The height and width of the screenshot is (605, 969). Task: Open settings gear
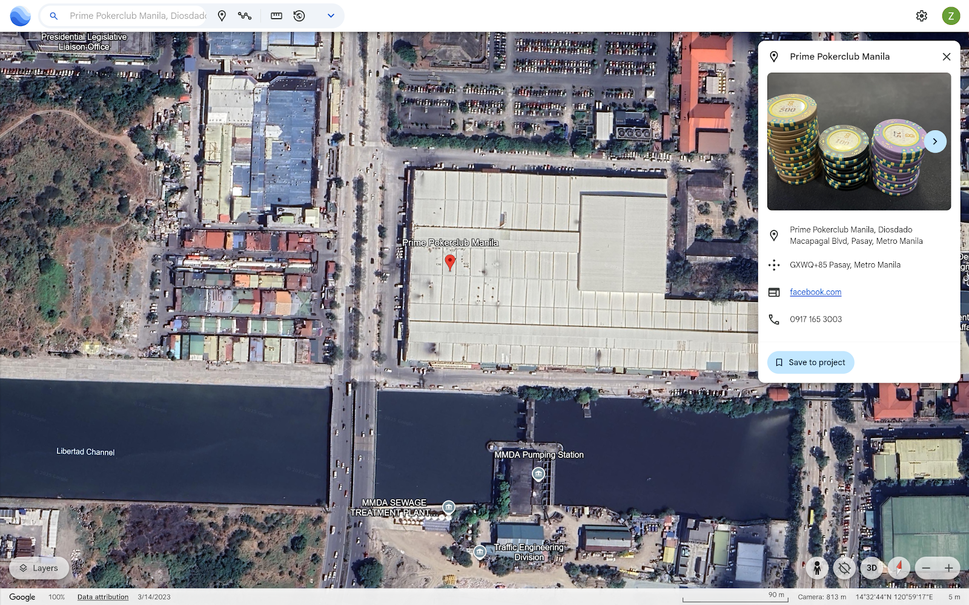point(922,16)
